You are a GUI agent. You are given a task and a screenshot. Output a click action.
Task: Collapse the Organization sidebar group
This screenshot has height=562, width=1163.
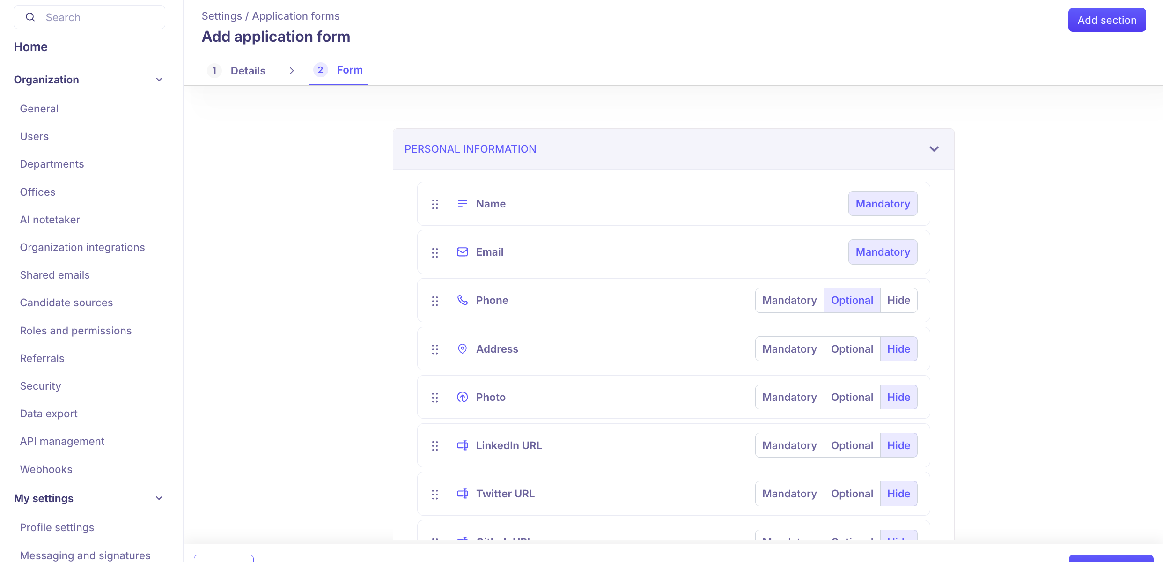[x=159, y=80]
